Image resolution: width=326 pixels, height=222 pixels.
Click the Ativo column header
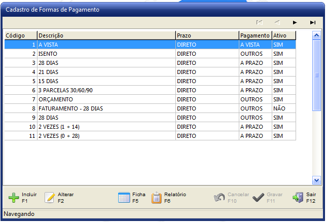point(284,35)
